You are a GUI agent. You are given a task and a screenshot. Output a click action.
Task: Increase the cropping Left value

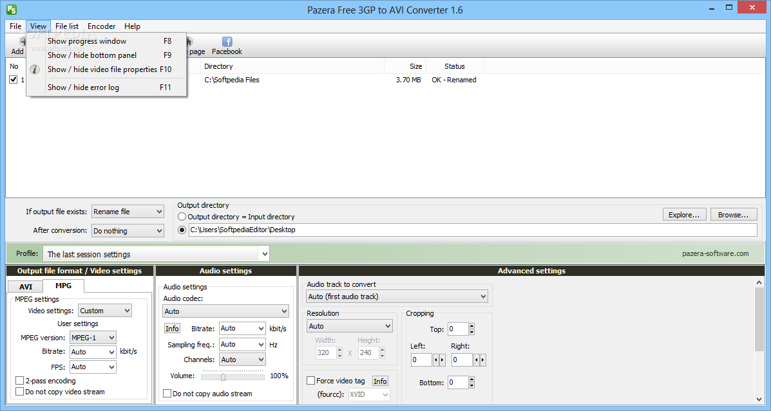442,360
